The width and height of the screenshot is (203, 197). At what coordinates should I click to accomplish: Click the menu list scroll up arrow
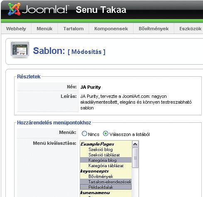click(x=135, y=144)
